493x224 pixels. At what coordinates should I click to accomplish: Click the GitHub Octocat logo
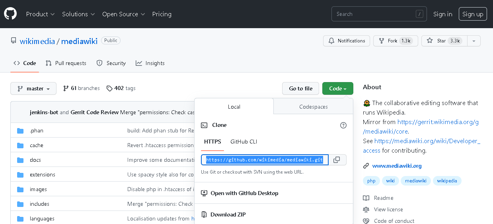click(10, 14)
